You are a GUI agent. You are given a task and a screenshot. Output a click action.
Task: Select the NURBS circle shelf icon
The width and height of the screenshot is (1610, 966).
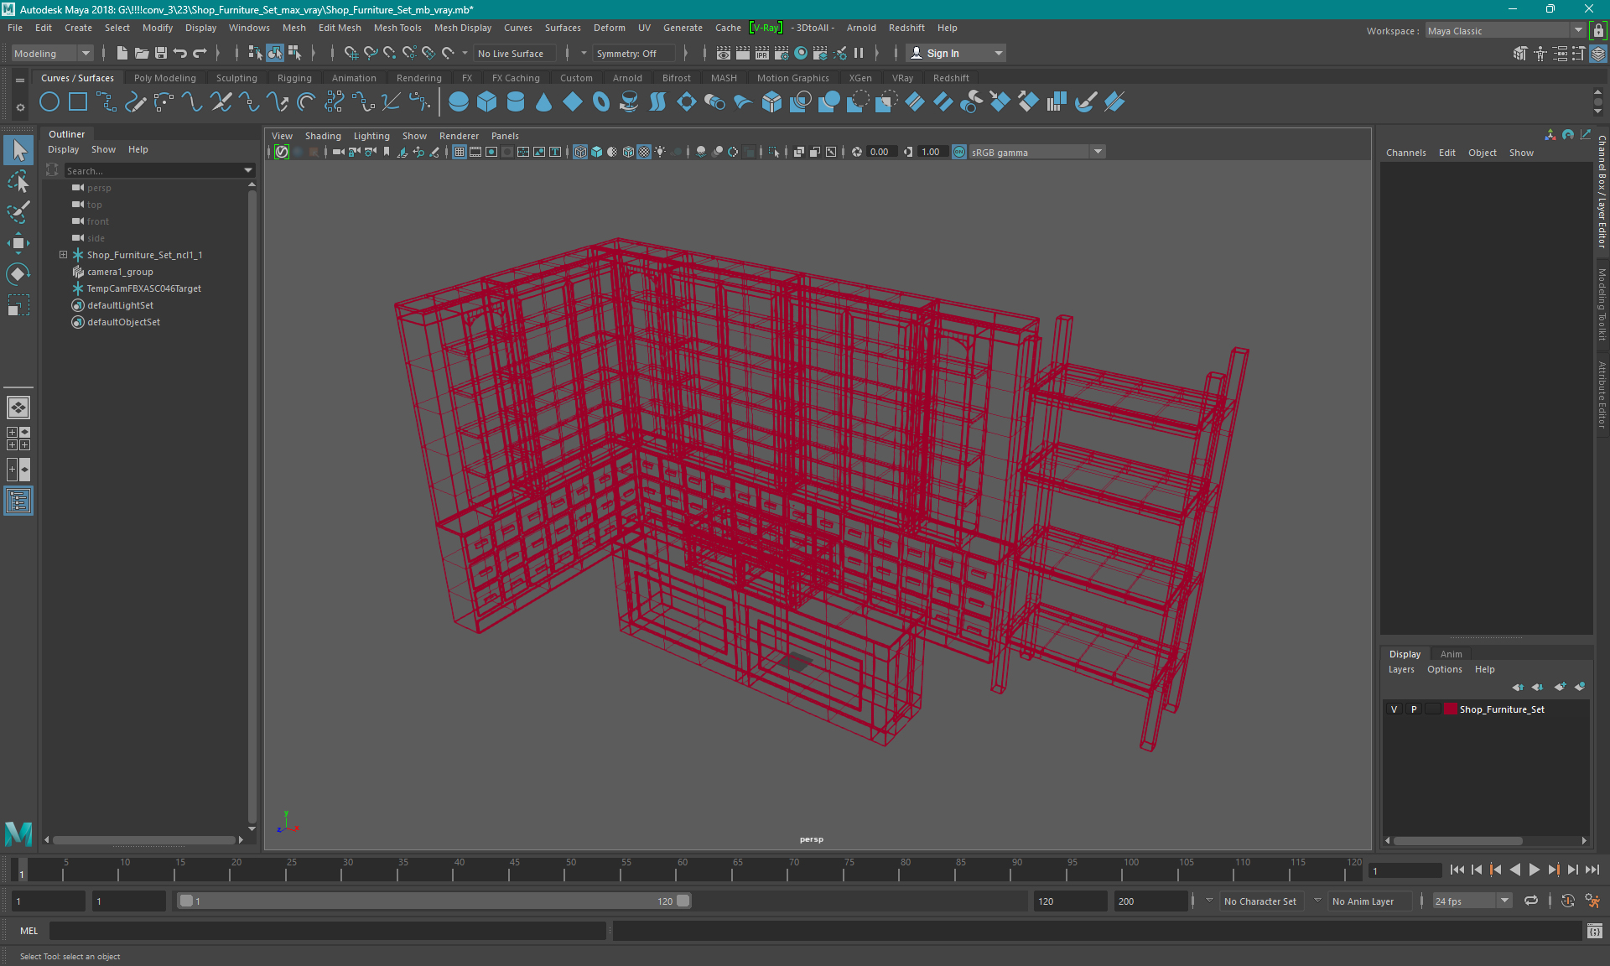(49, 102)
